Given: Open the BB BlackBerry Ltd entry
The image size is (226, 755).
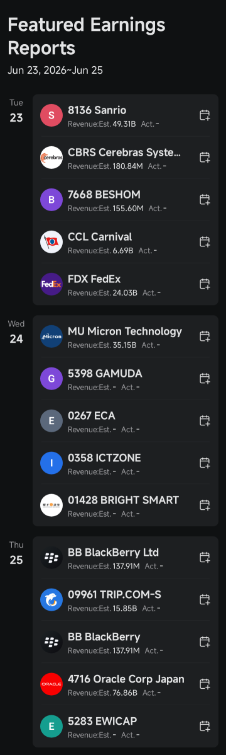Looking at the screenshot, I should [x=125, y=558].
